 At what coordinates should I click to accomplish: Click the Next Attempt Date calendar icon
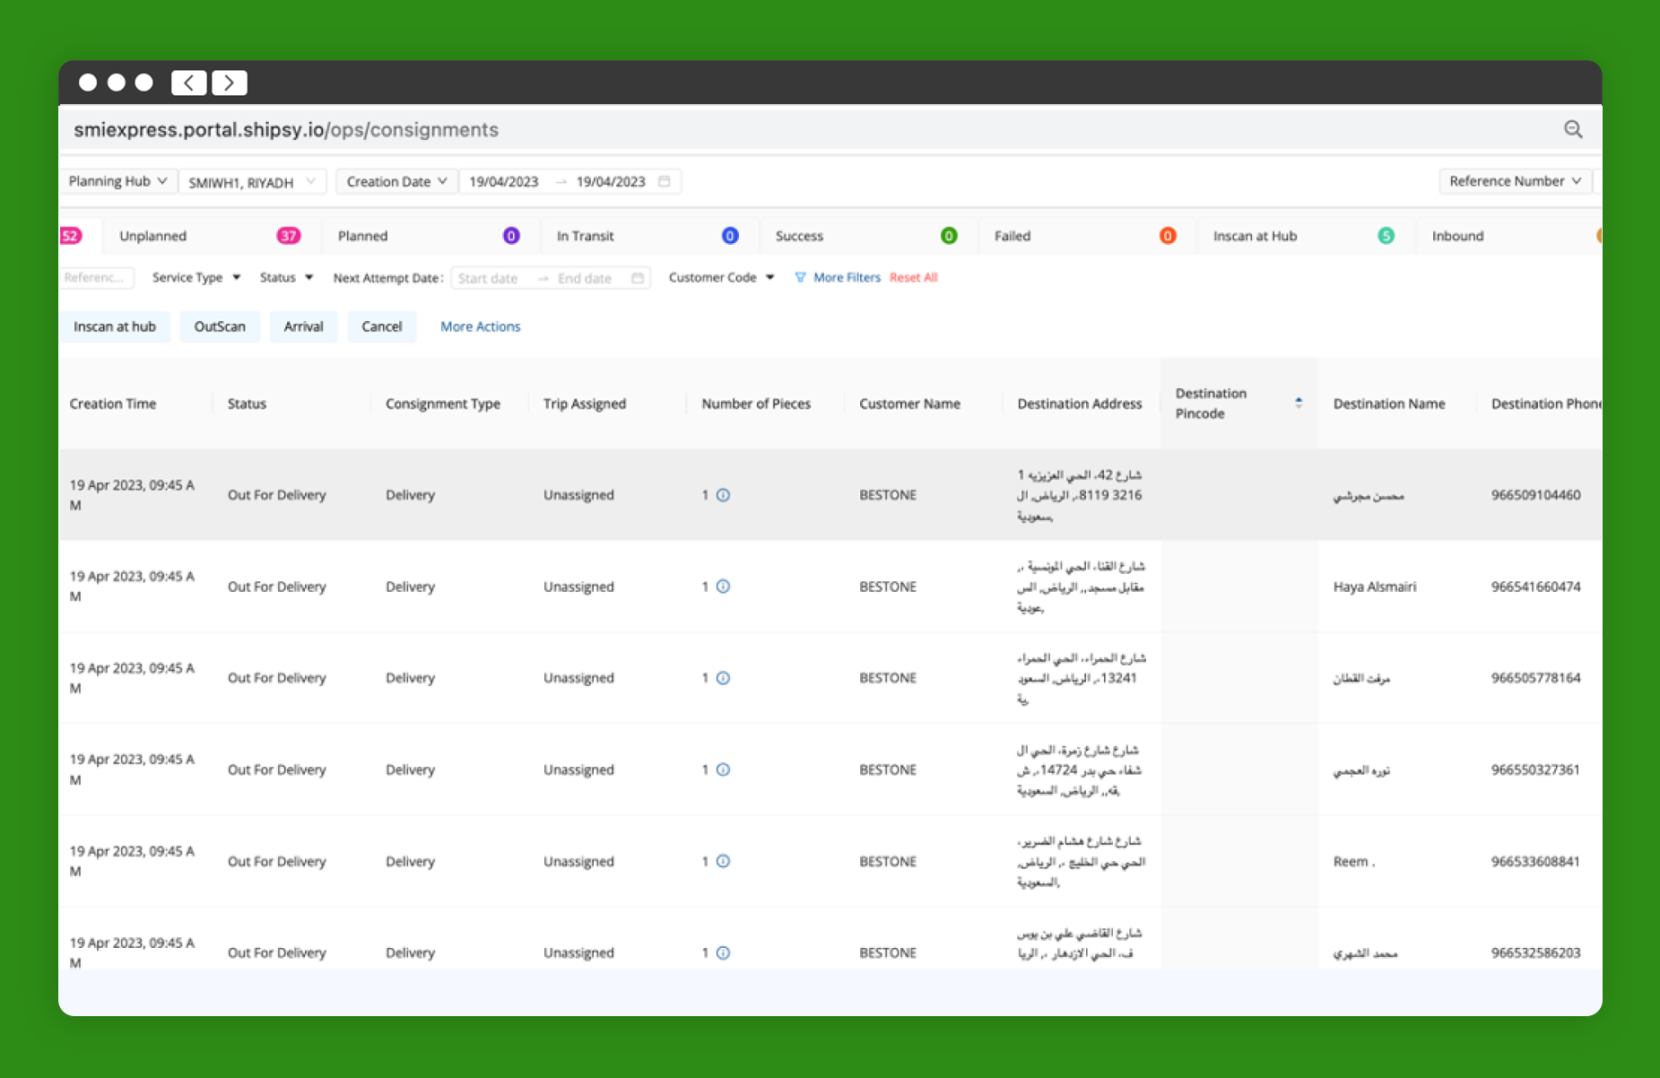pos(638,278)
